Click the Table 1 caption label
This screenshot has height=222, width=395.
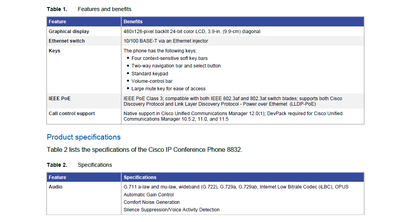[57, 9]
